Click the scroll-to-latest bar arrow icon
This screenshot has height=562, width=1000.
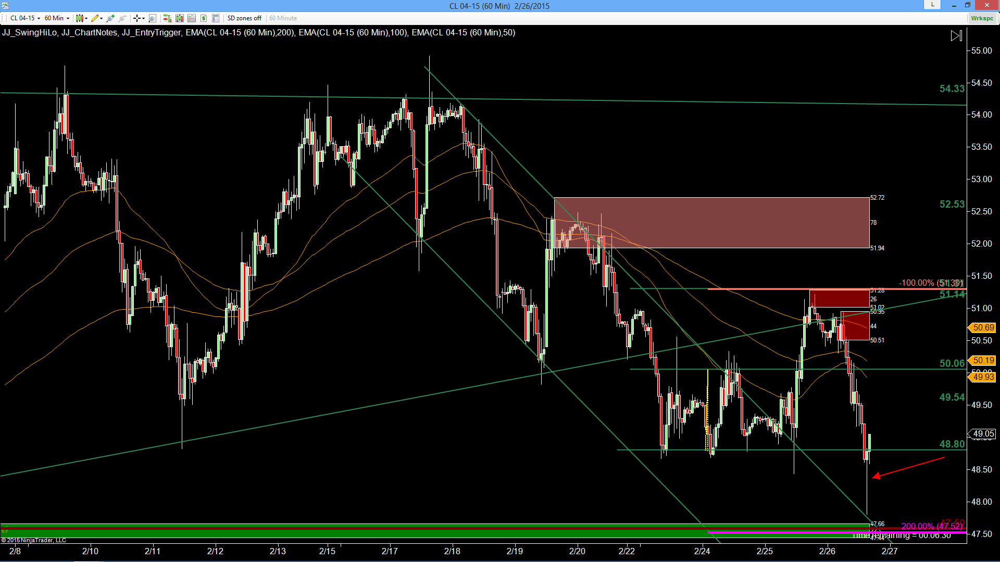tap(956, 36)
